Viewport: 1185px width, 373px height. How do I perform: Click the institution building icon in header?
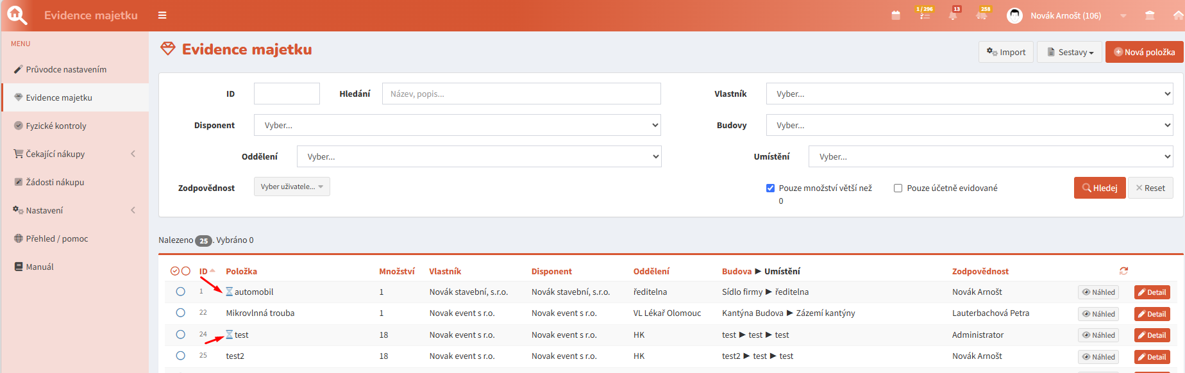[x=1150, y=15]
